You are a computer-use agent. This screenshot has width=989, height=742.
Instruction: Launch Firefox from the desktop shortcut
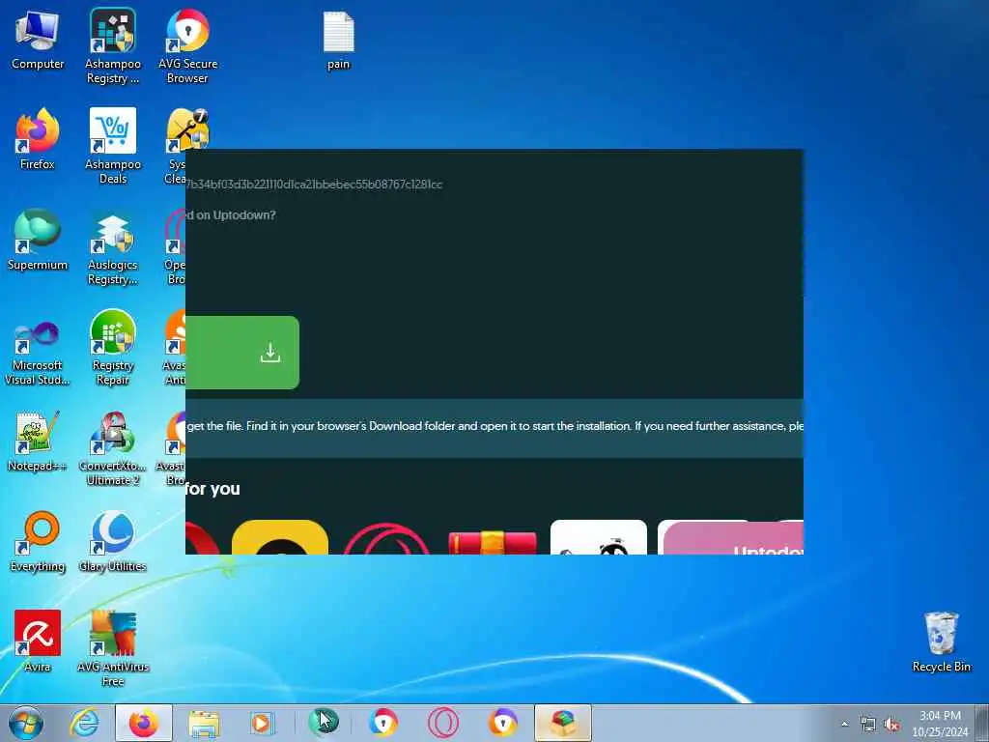[38, 140]
